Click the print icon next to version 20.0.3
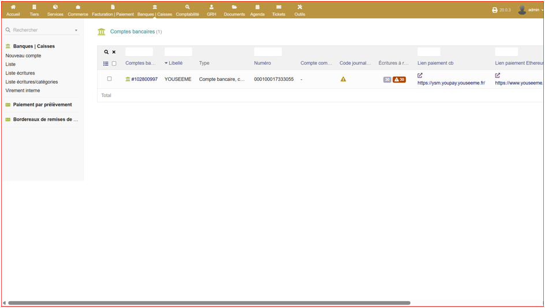 495,10
